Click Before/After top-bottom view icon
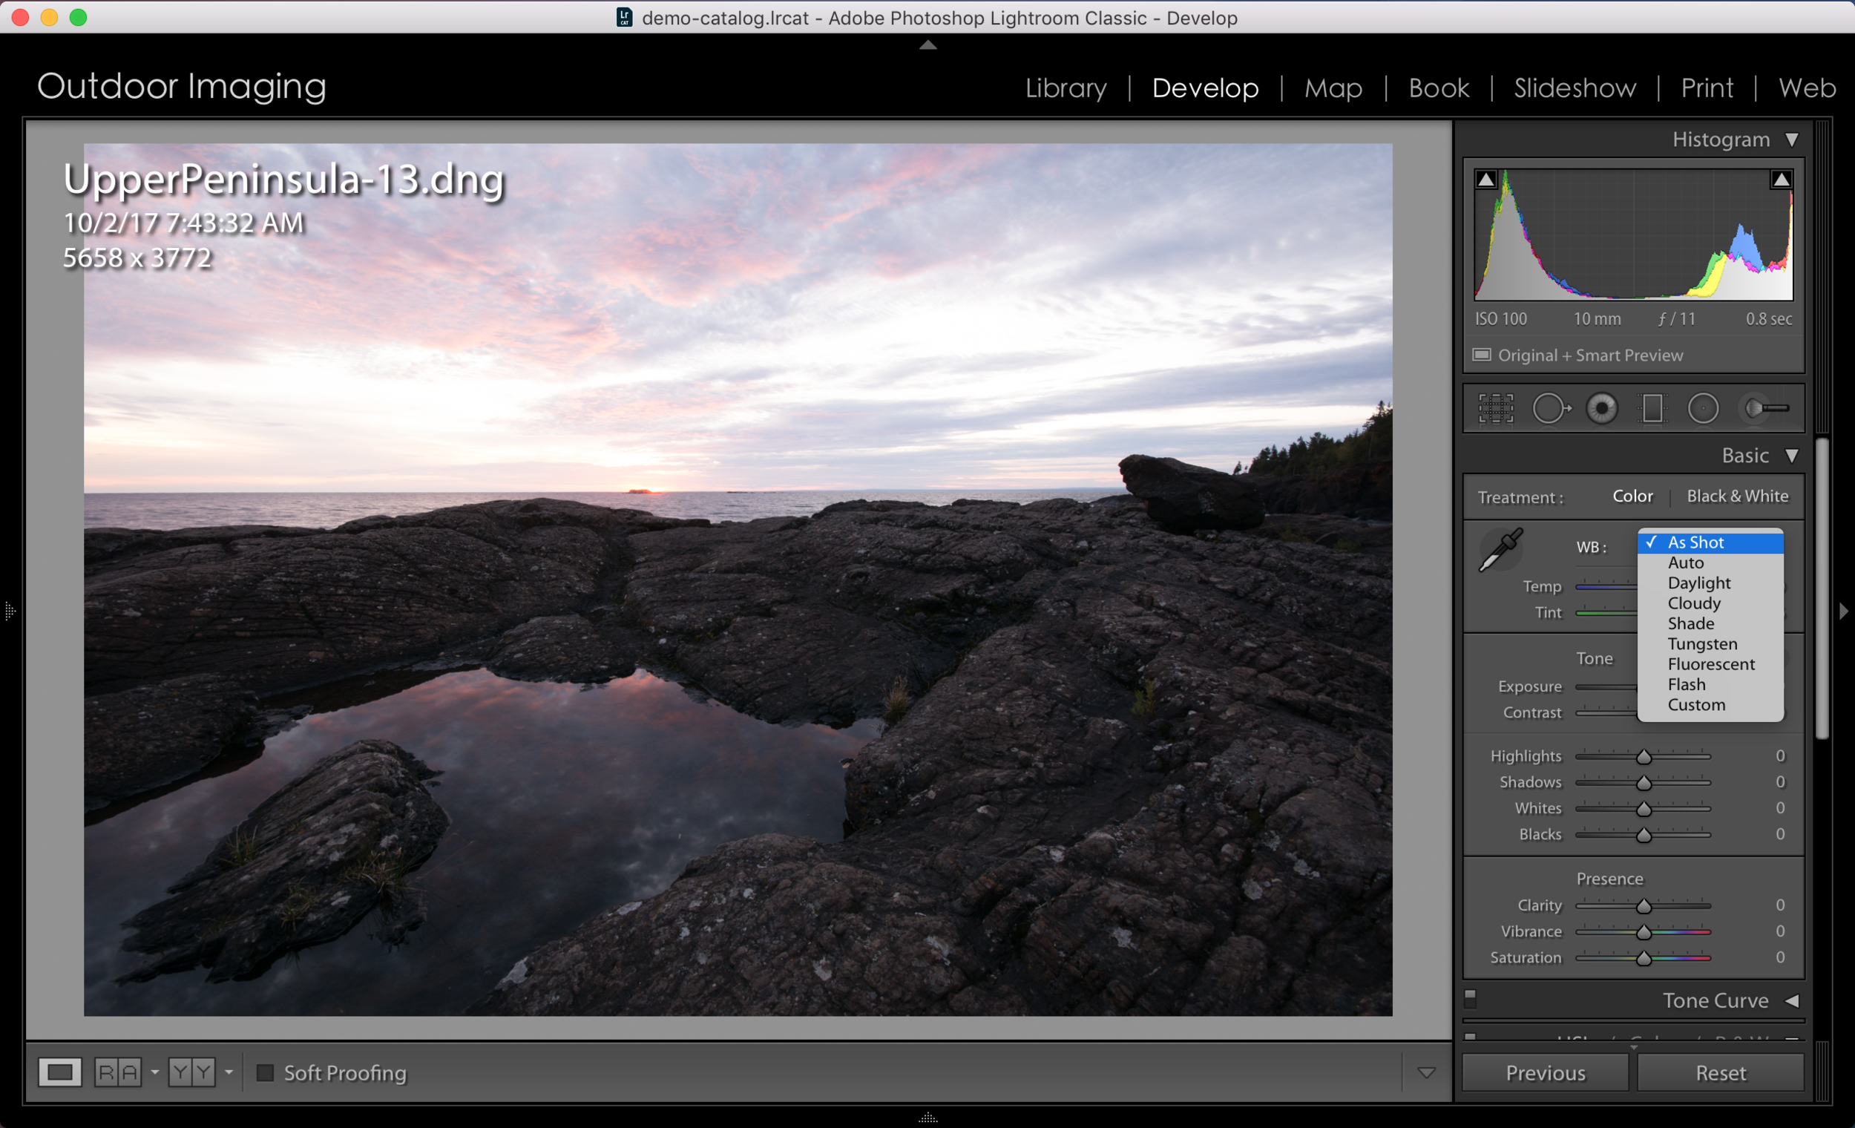This screenshot has height=1128, width=1855. click(x=192, y=1072)
